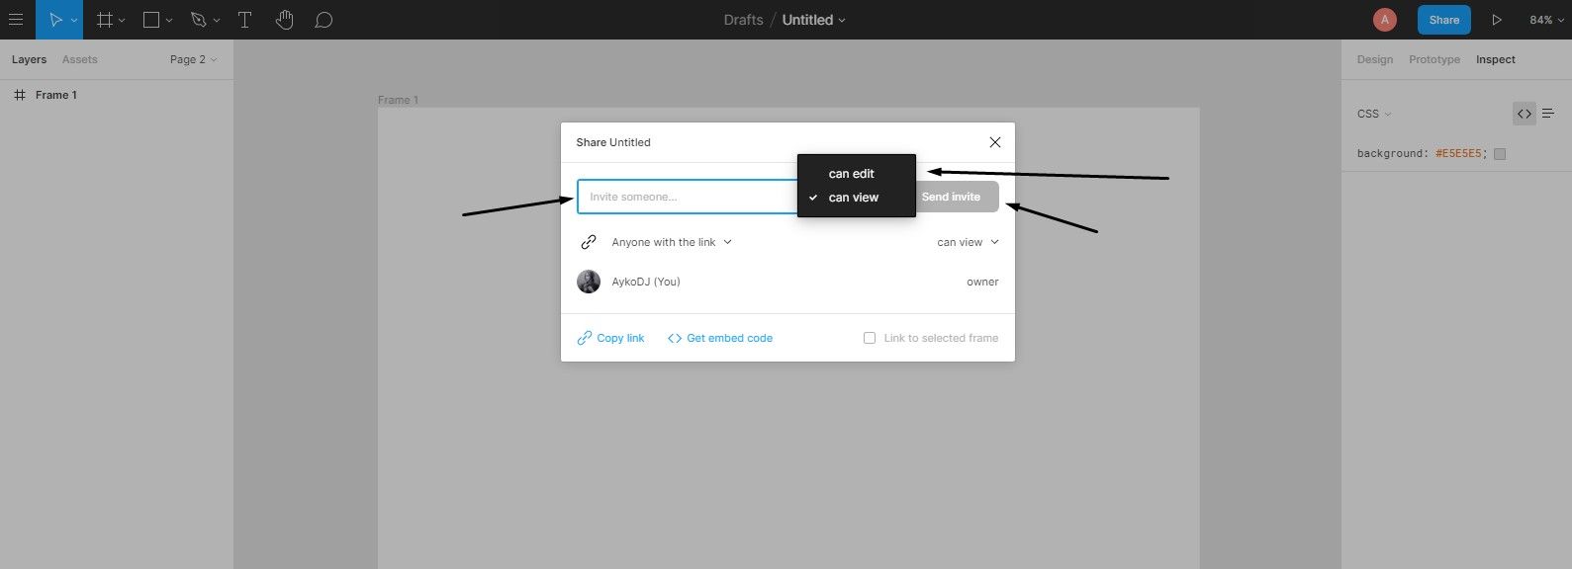Click the background color swatch #E5E5E5
Viewport: 1572px width, 569px height.
pyautogui.click(x=1500, y=154)
